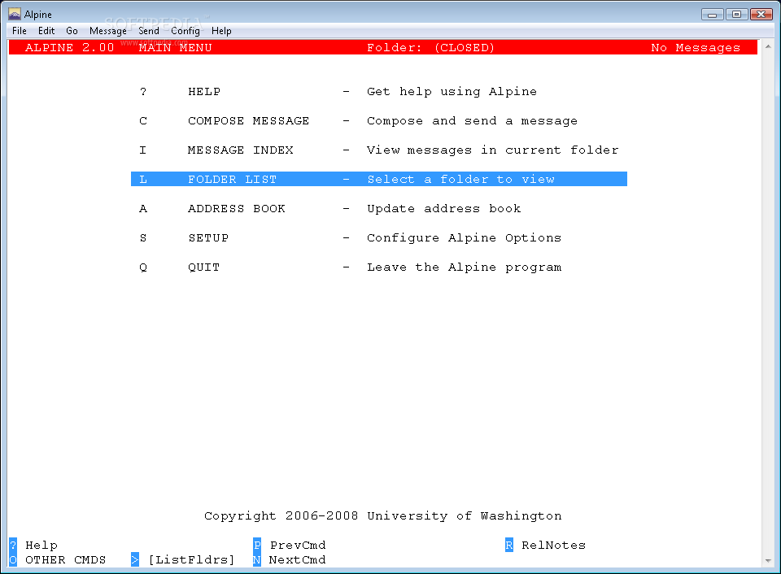Image resolution: width=781 pixels, height=574 pixels.
Task: Click the scrollbar up arrow
Action: [x=768, y=46]
